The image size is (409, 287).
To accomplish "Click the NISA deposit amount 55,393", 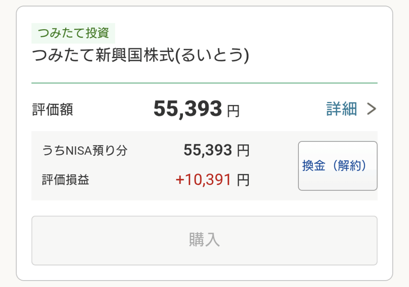I will (208, 150).
